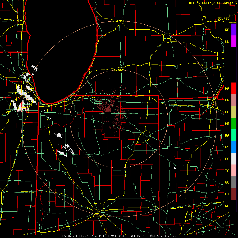
Task: Click the 100 NMI range ring label
Action: [x=119, y=21]
